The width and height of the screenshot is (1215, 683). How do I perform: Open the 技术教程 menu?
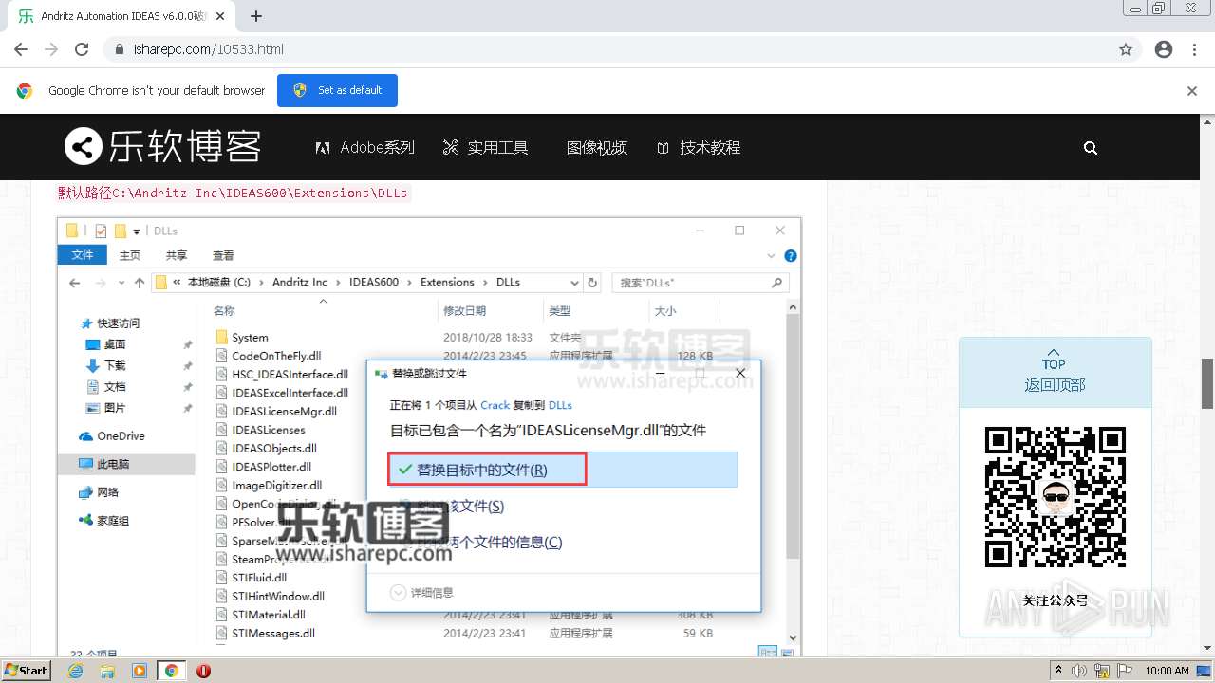pyautogui.click(x=699, y=148)
